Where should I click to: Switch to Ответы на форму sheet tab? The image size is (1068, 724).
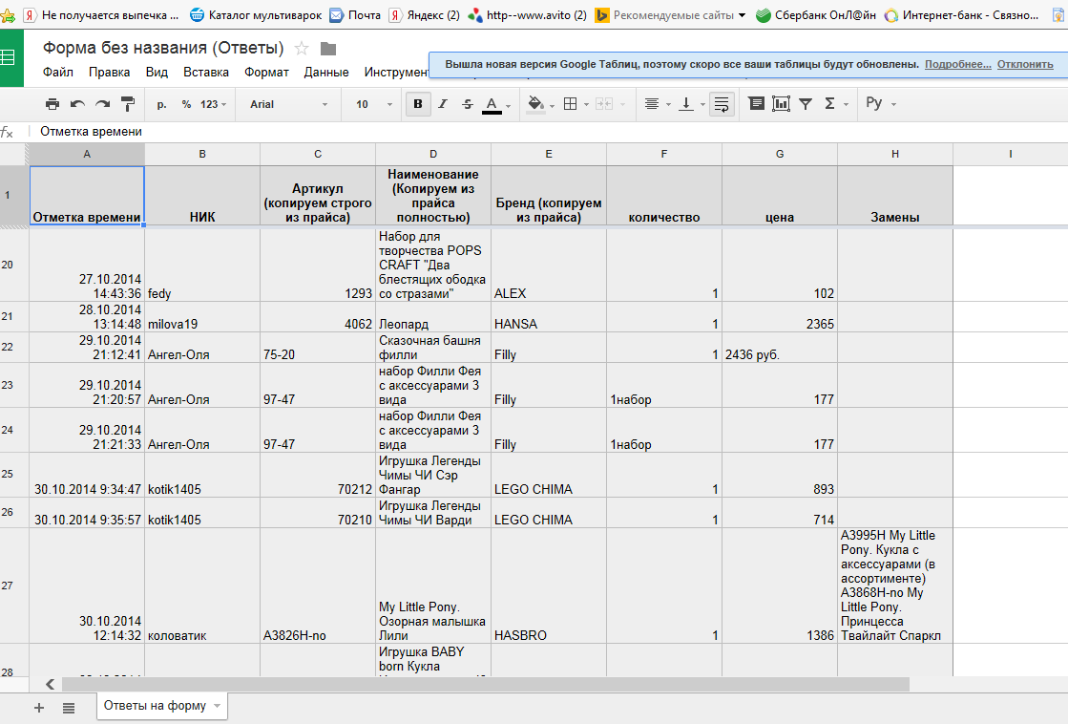[155, 706]
